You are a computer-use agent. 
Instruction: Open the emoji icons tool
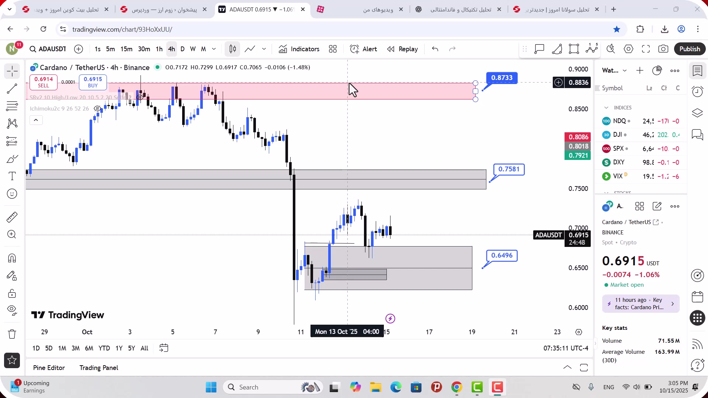pos(12,194)
